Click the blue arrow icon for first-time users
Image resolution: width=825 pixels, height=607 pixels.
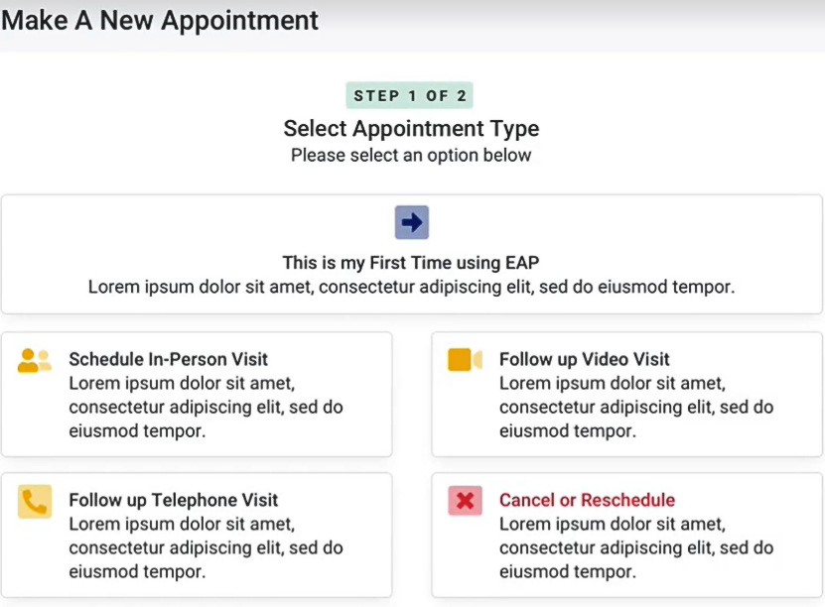(411, 222)
